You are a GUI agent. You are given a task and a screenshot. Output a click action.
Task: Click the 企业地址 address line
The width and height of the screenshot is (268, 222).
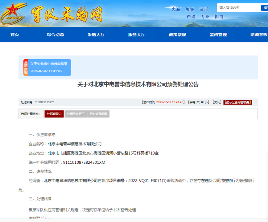[94, 153]
